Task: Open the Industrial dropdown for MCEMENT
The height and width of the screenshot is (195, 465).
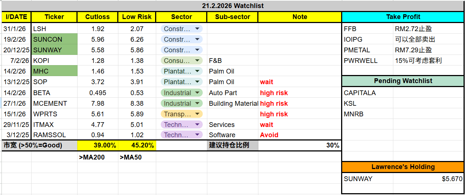Action: click(197, 104)
